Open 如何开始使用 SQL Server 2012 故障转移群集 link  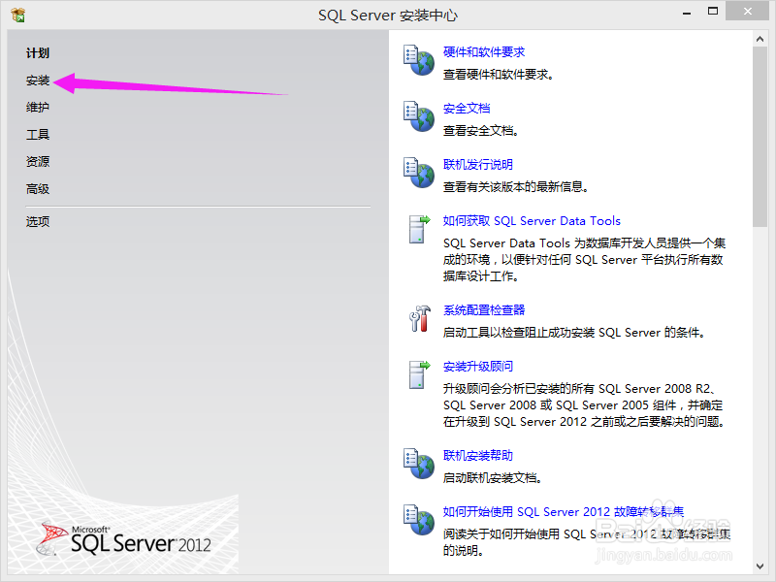coord(564,511)
